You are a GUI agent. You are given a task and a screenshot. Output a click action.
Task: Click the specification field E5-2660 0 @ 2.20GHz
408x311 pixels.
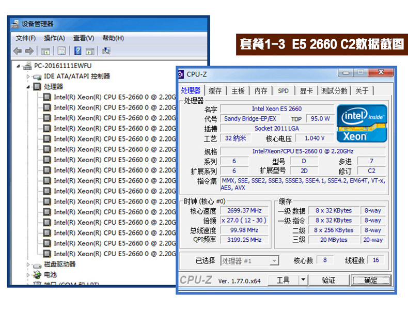[303, 151]
